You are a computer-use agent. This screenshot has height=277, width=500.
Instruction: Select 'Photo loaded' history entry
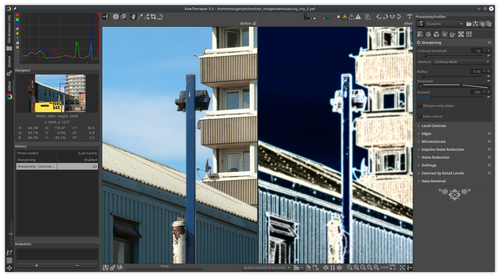[36, 153]
